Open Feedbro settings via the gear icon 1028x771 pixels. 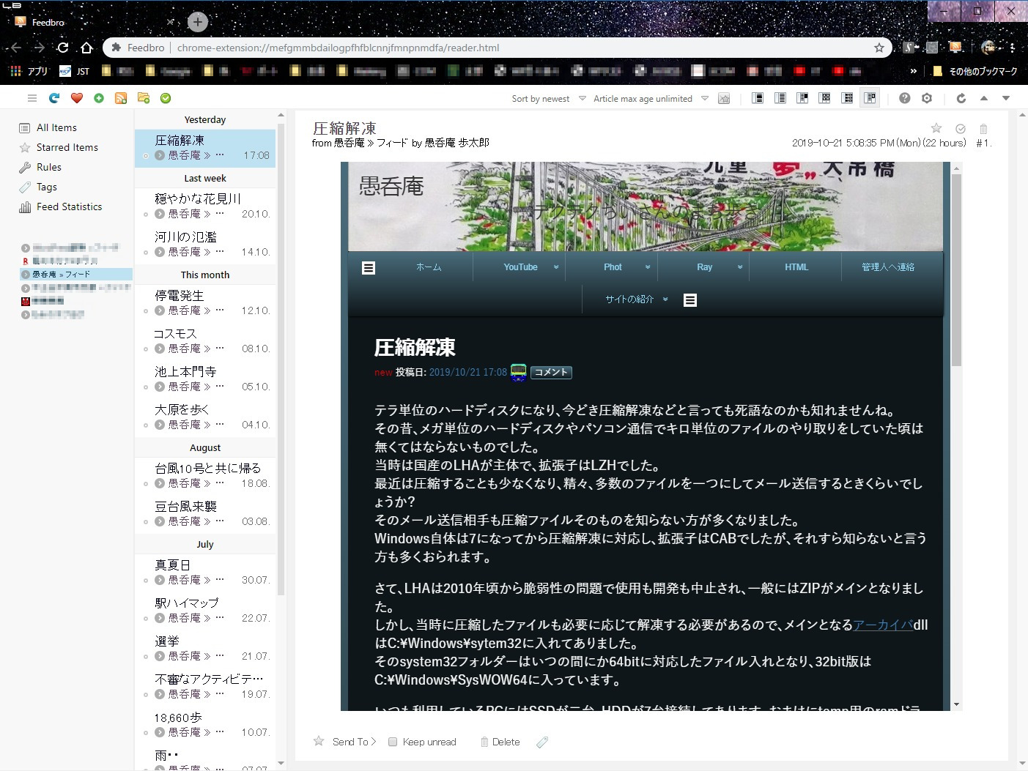(927, 98)
